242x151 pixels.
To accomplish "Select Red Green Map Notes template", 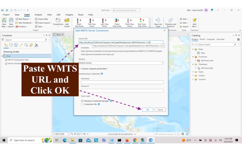I will click(142, 23).
